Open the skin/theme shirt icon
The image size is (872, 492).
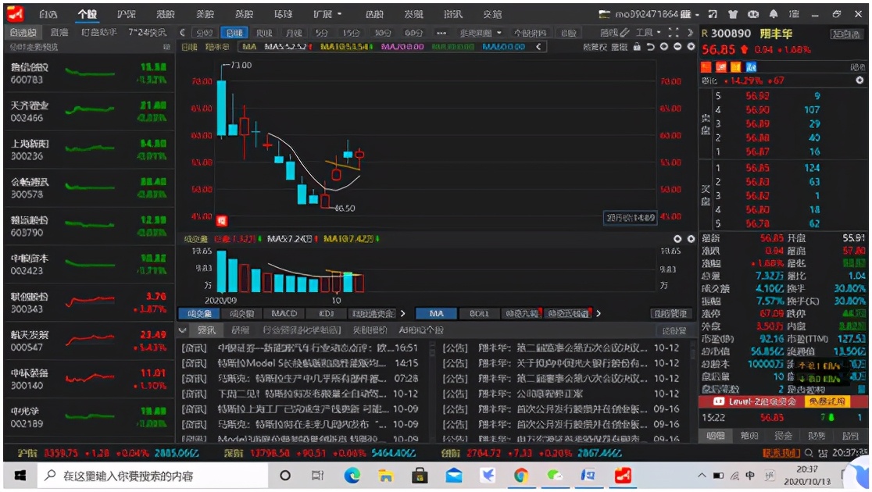tap(733, 14)
